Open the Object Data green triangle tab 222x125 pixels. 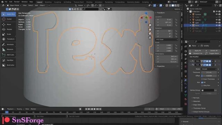point(186,95)
